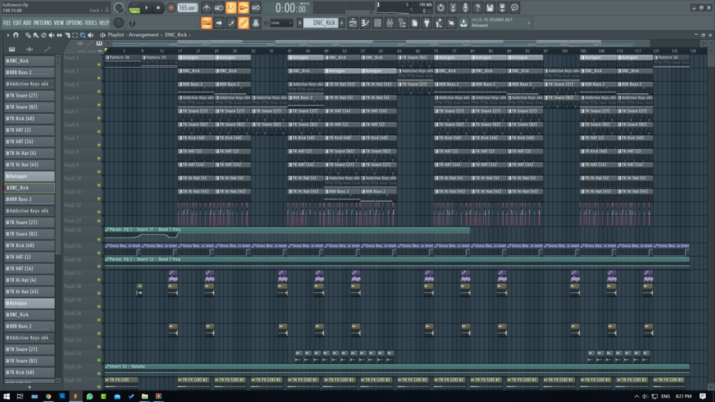Click the save project floppy icon

point(489,8)
